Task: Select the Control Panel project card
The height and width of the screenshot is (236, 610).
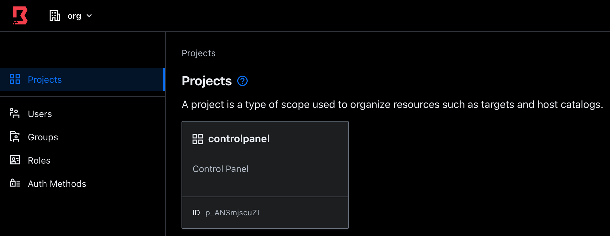Action: click(x=265, y=159)
